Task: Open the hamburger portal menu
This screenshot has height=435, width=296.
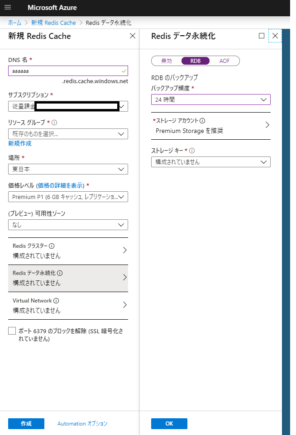Action: 8,8
